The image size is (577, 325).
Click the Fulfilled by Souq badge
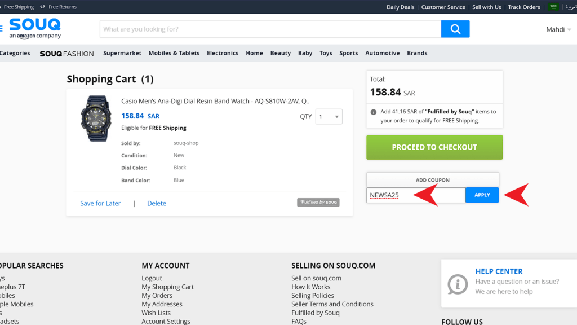[318, 202]
